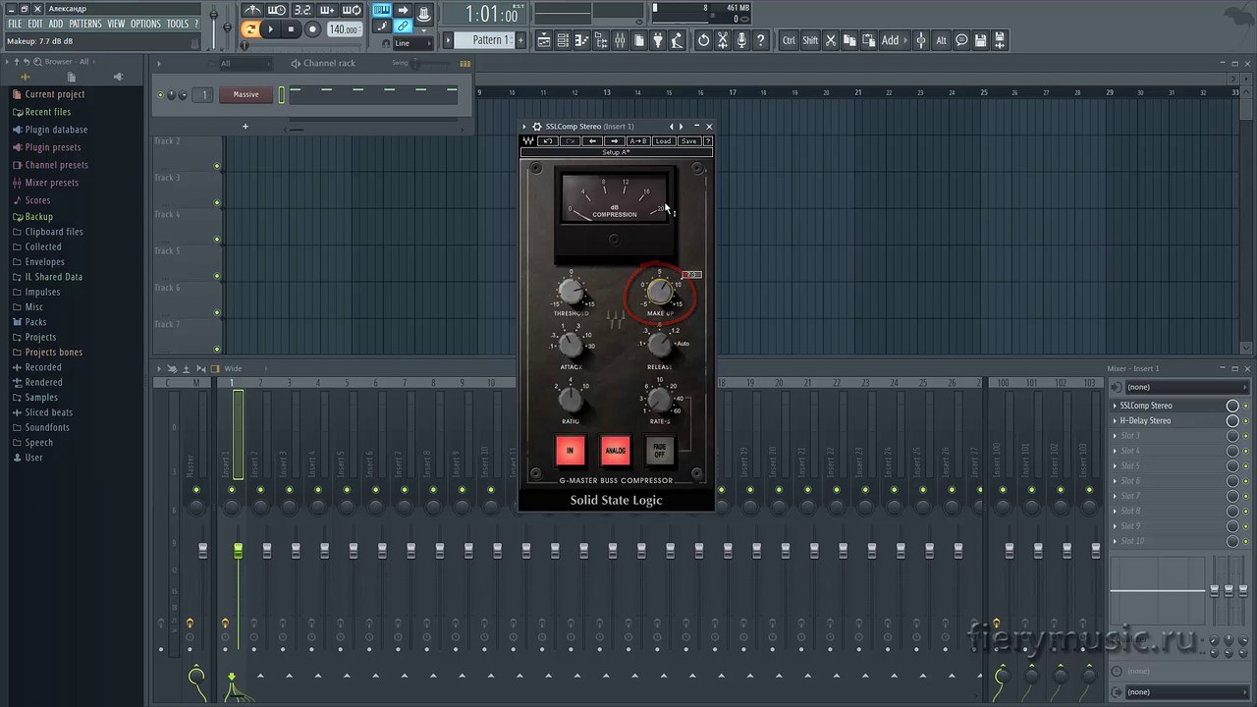Image resolution: width=1257 pixels, height=707 pixels.
Task: Add channel plus button in rack
Action: [246, 126]
